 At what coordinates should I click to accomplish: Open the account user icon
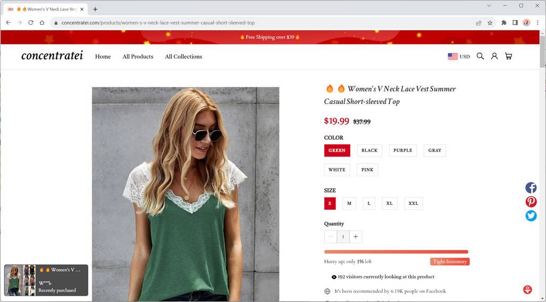494,56
